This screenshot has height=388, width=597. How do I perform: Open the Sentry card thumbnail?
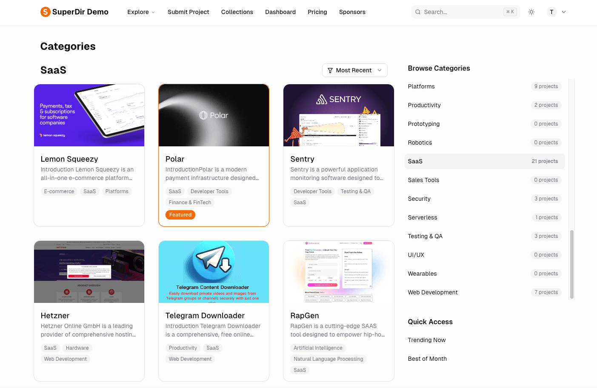pyautogui.click(x=339, y=115)
